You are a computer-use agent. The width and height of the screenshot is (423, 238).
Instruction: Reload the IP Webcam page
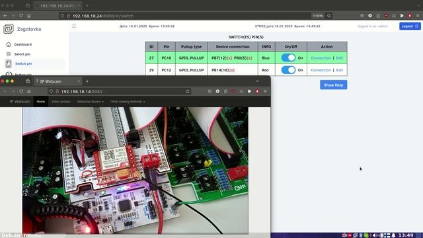pyautogui.click(x=21, y=91)
